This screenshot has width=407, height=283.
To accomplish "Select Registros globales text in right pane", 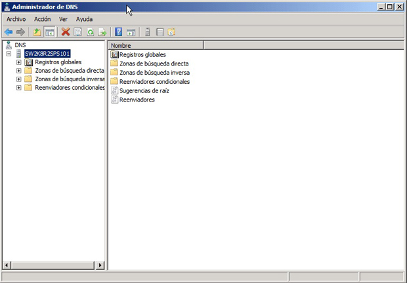I will click(142, 54).
